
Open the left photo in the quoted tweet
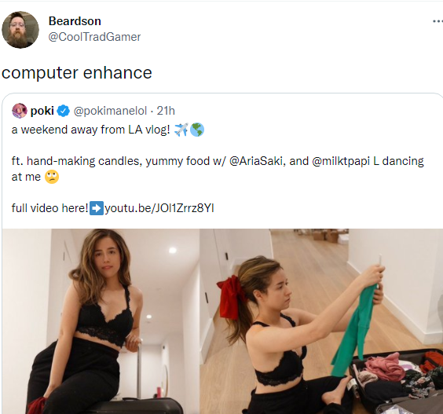pos(101,321)
